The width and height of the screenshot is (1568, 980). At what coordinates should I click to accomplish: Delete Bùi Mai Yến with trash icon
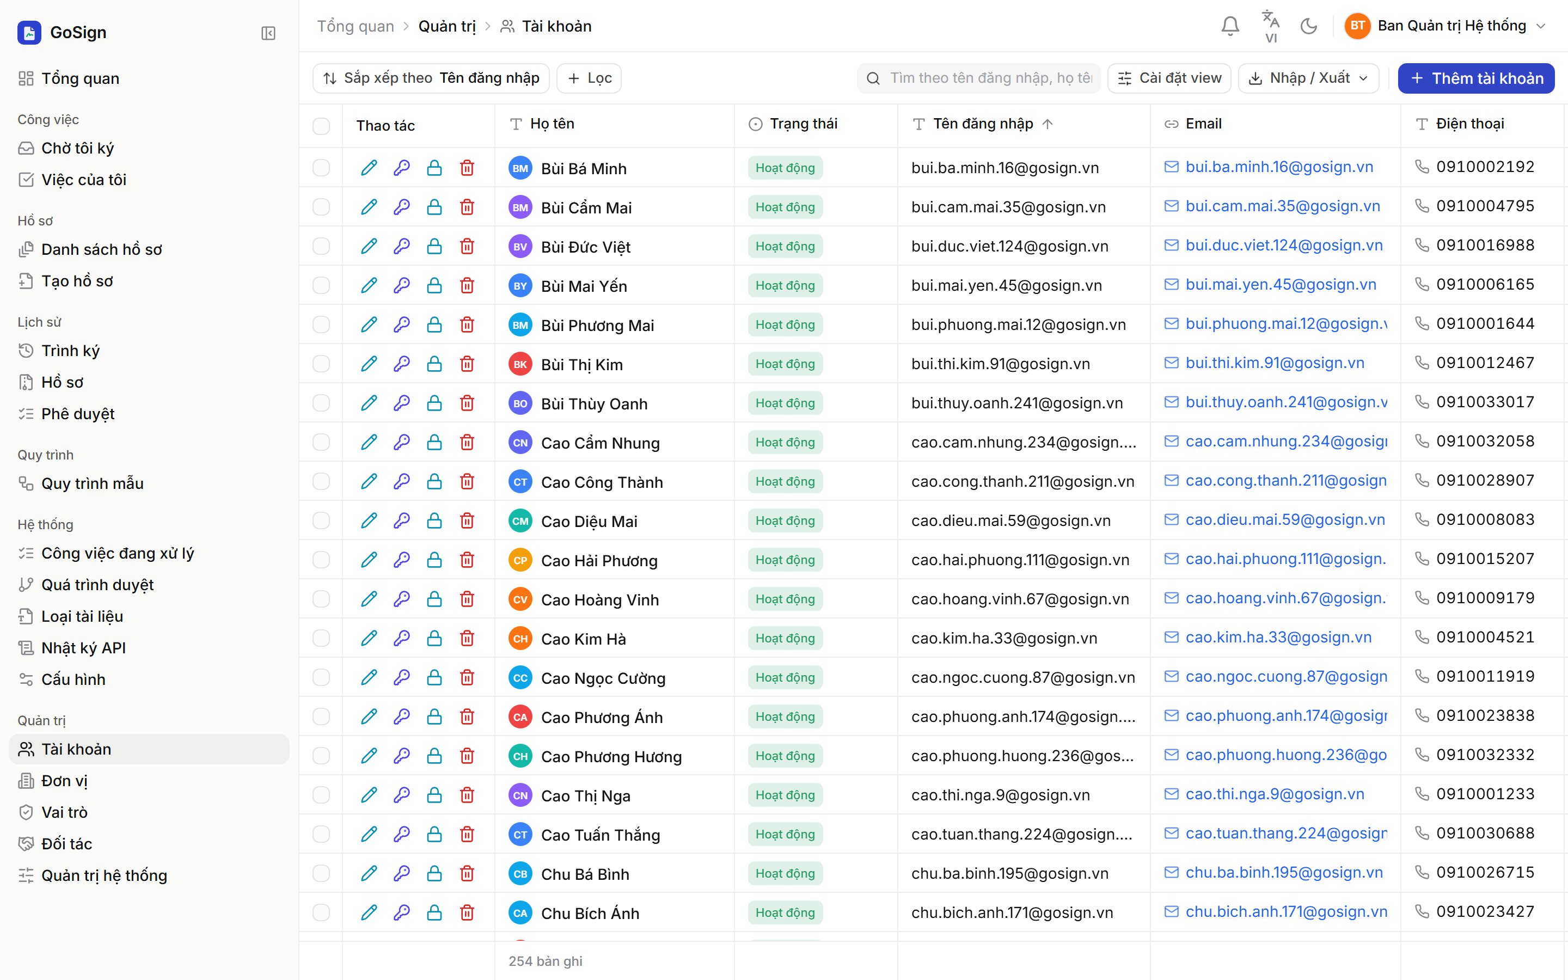click(x=467, y=286)
